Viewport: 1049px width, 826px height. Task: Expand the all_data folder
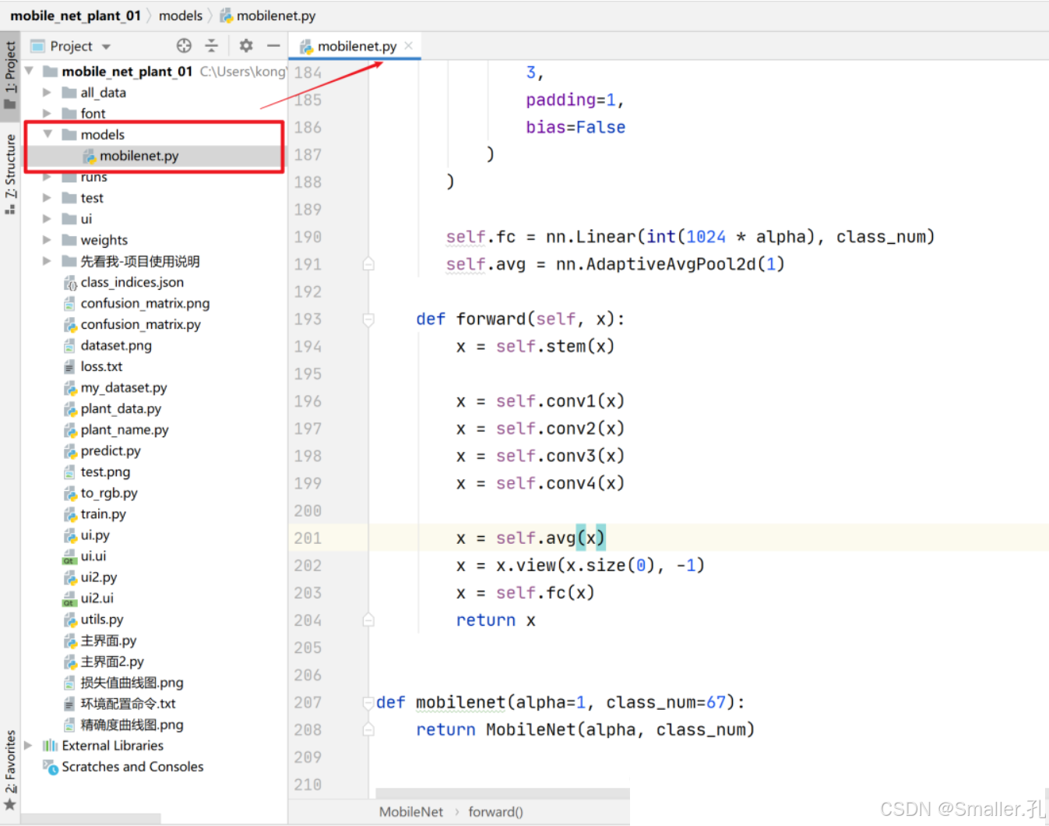[47, 92]
